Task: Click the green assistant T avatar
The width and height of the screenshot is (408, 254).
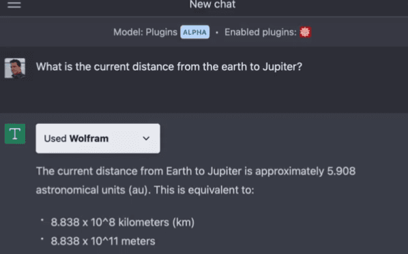Action: pos(15,133)
